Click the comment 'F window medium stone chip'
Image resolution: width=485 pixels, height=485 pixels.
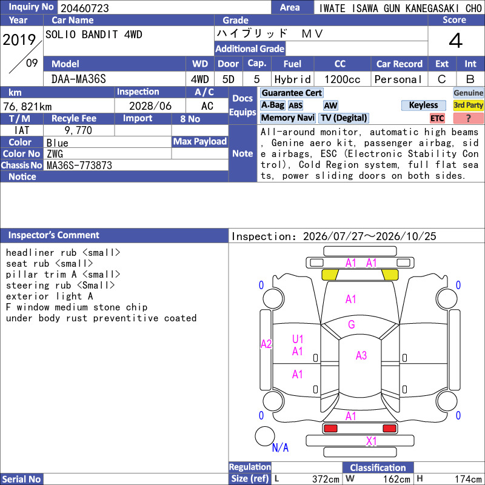click(x=77, y=307)
